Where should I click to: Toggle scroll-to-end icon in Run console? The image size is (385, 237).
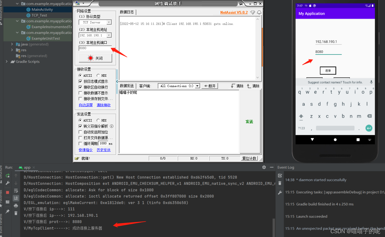point(16,198)
